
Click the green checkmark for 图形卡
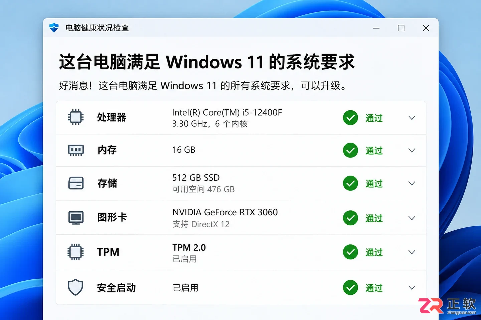coord(350,218)
